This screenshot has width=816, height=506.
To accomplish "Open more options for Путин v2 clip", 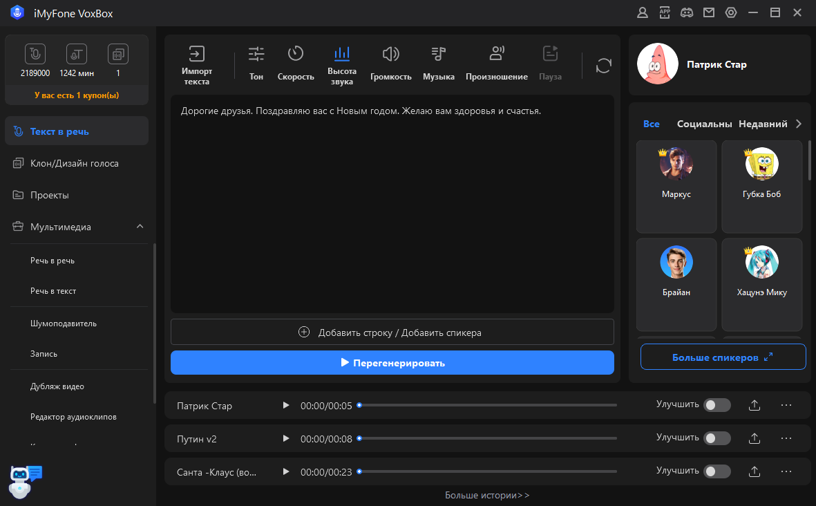I will click(786, 438).
